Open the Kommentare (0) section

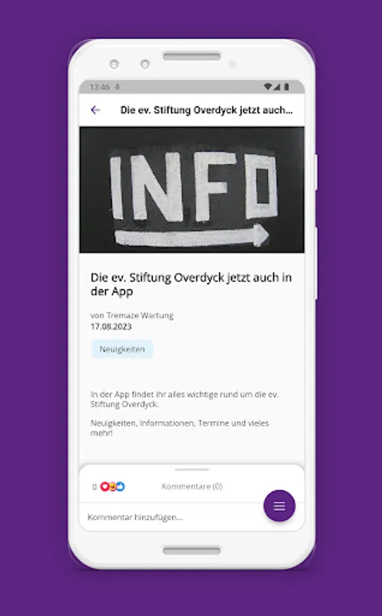point(192,487)
